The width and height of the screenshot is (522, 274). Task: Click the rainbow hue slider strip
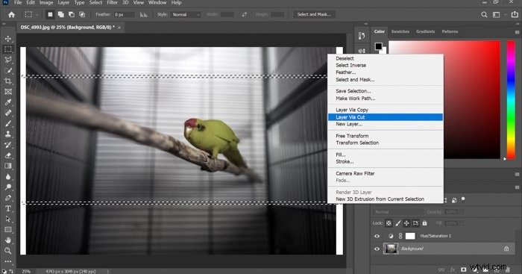(x=511, y=99)
